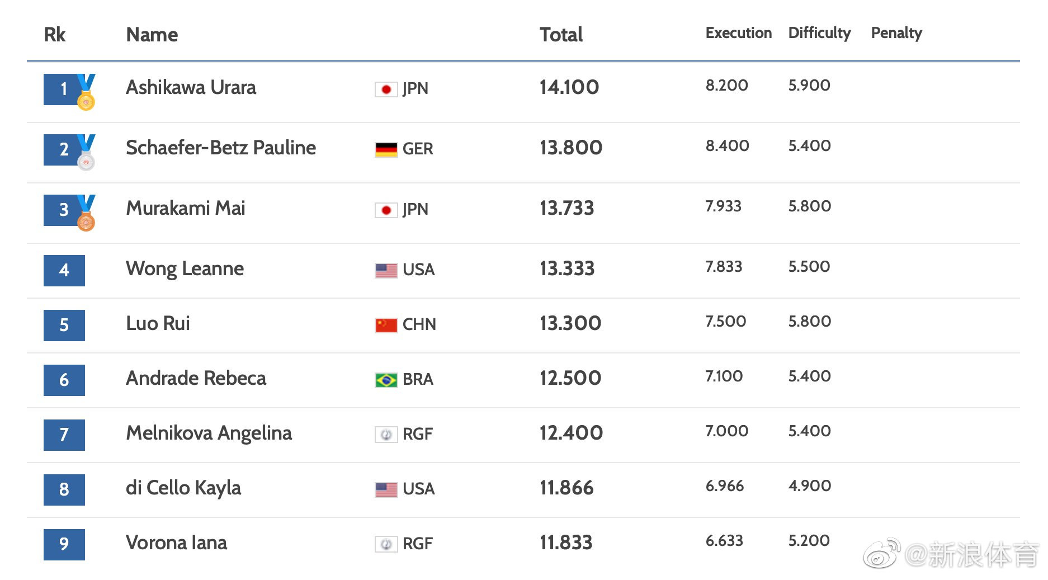The width and height of the screenshot is (1048, 580).
Task: Sort by the Execution column header
Action: click(x=738, y=33)
